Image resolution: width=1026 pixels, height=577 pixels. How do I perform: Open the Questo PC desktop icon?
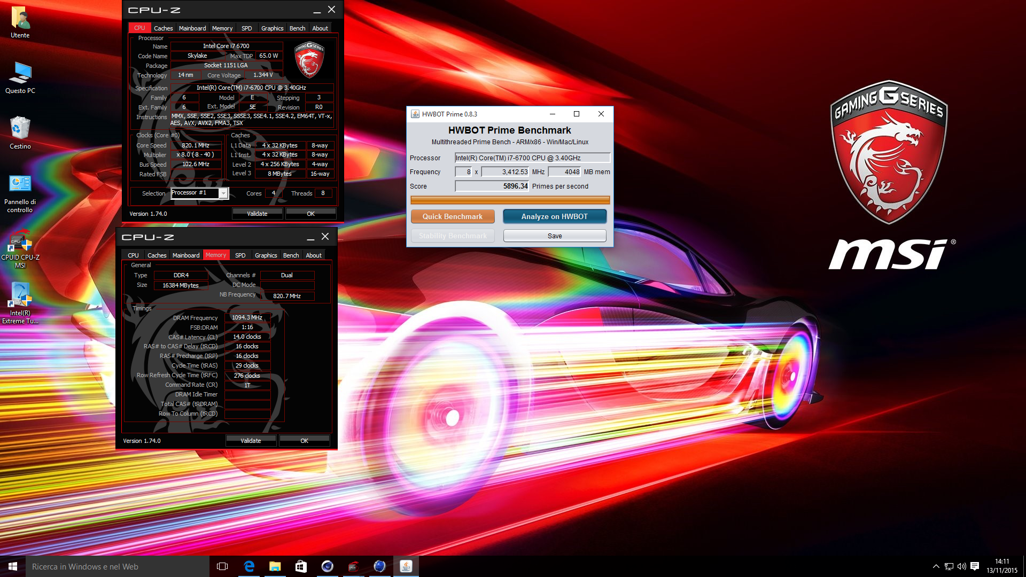click(20, 78)
